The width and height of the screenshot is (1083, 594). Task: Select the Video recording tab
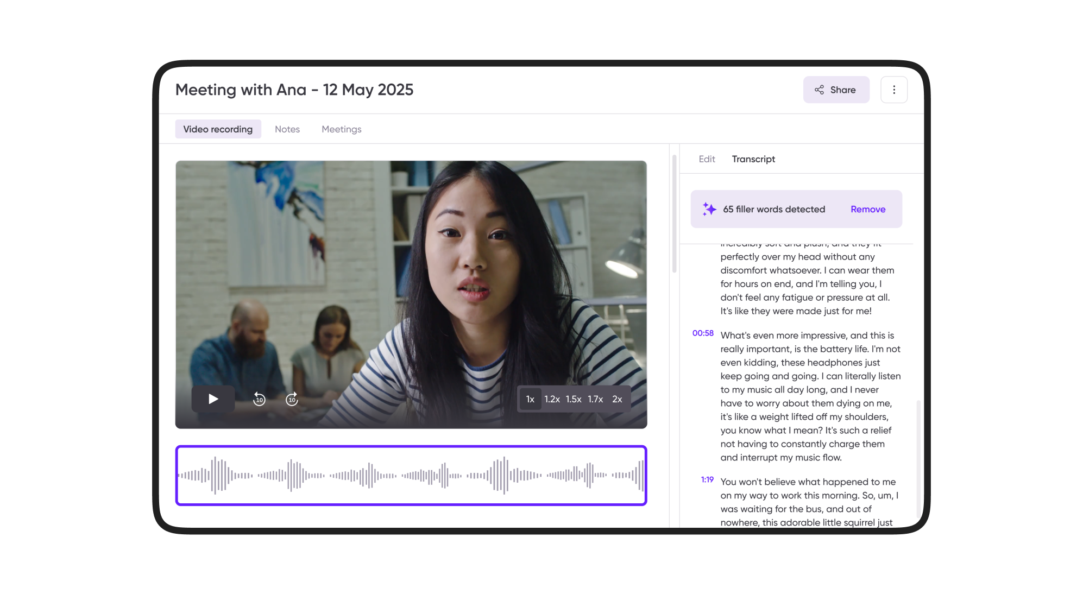pyautogui.click(x=218, y=129)
